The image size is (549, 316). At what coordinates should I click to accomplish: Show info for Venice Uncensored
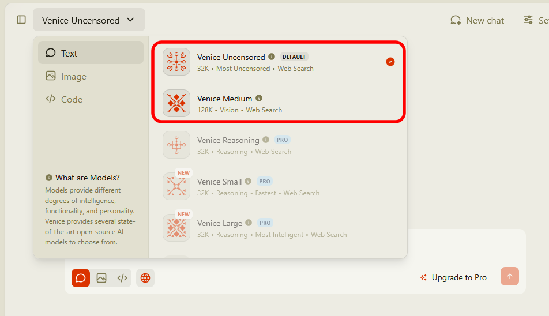(x=272, y=57)
